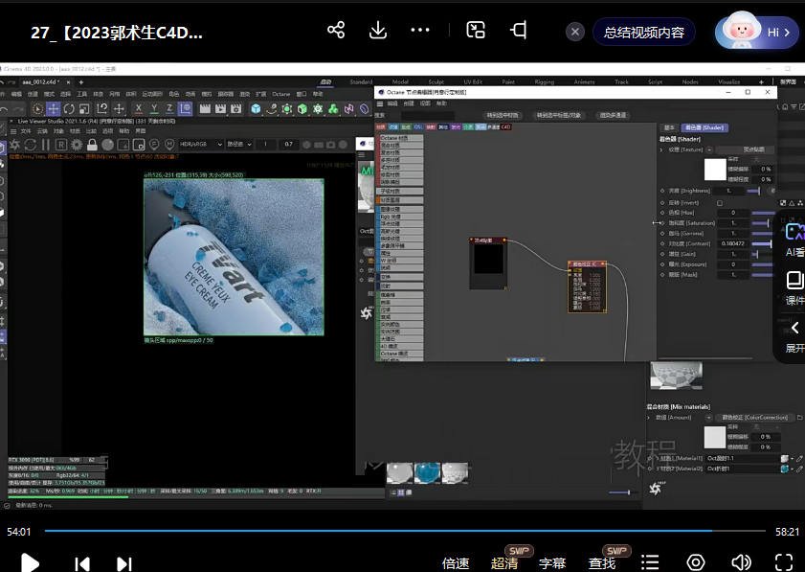Toggle the X axis lock
Viewport: 805px width, 572px height.
click(137, 109)
